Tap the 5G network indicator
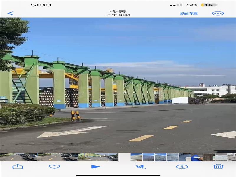236x177 pixels. click(192, 5)
